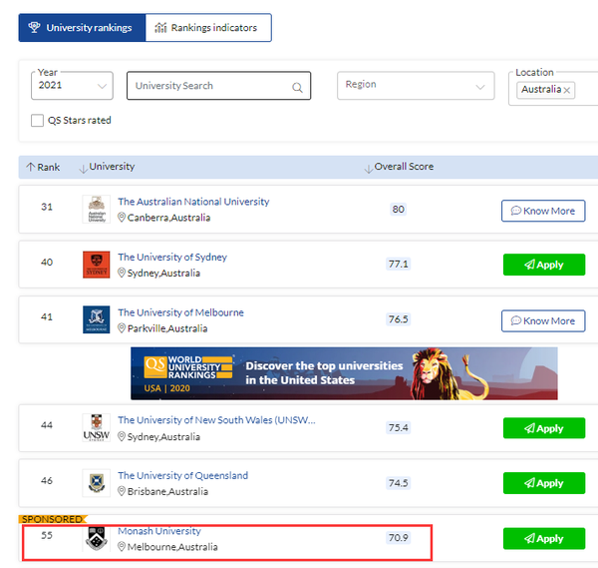Click Apply for UNSW
Screen dimensions: 598x568
544,428
